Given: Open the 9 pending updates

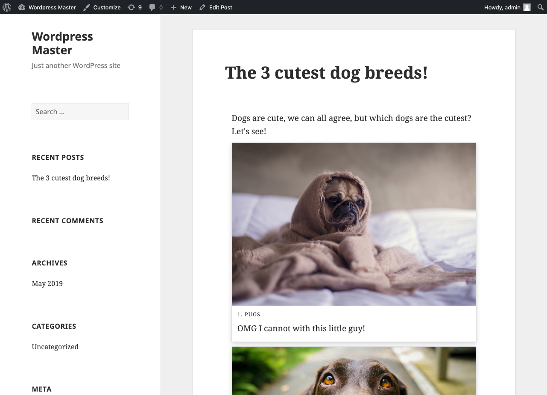Looking at the screenshot, I should (140, 7).
